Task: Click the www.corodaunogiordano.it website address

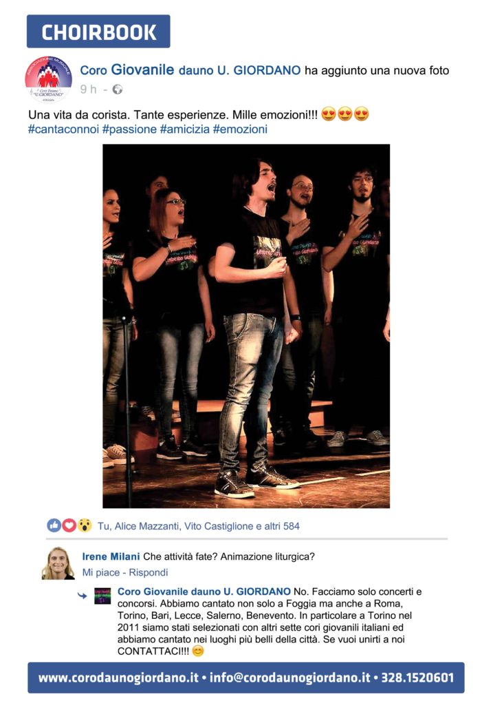Action: [x=118, y=677]
